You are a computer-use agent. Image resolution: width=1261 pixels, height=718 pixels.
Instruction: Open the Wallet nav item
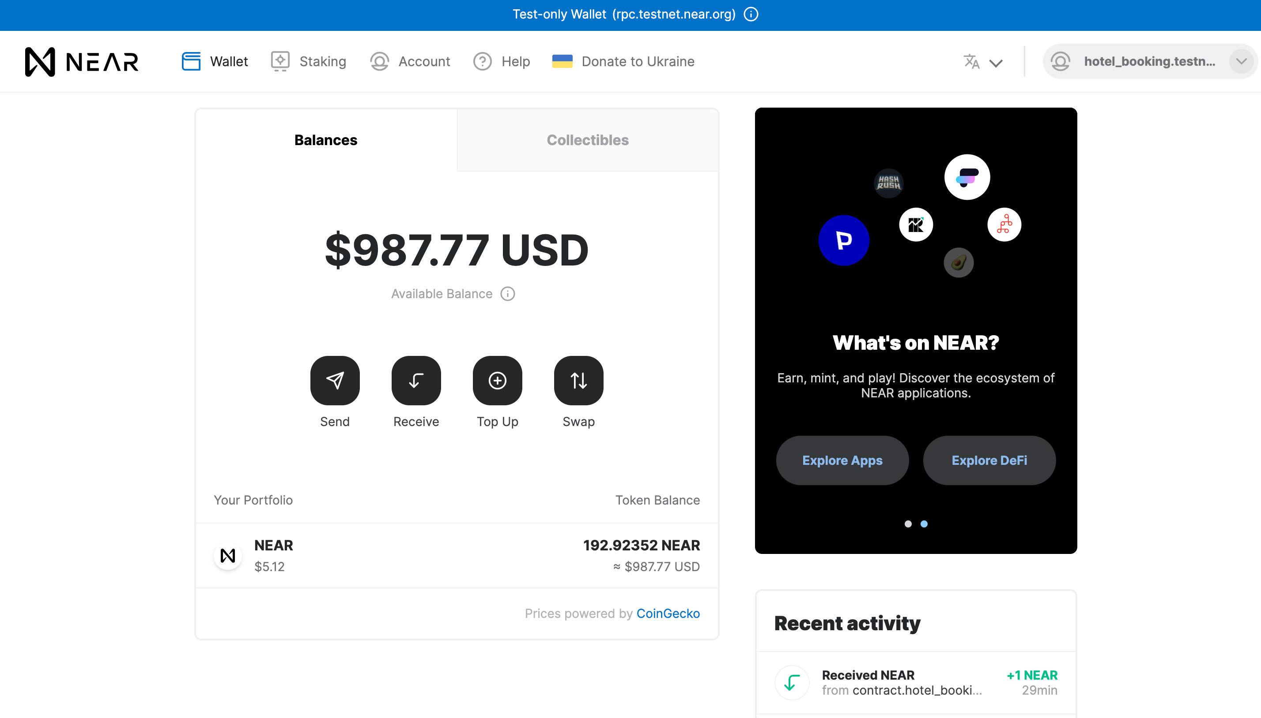[215, 61]
